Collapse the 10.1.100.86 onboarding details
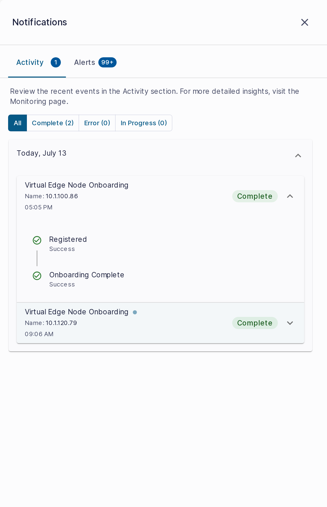The image size is (327, 507). click(x=290, y=196)
